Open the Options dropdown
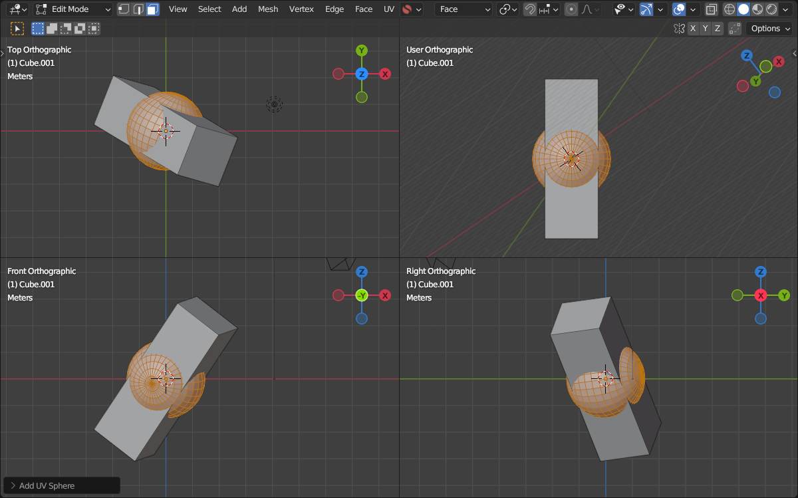This screenshot has width=798, height=498. click(x=771, y=29)
